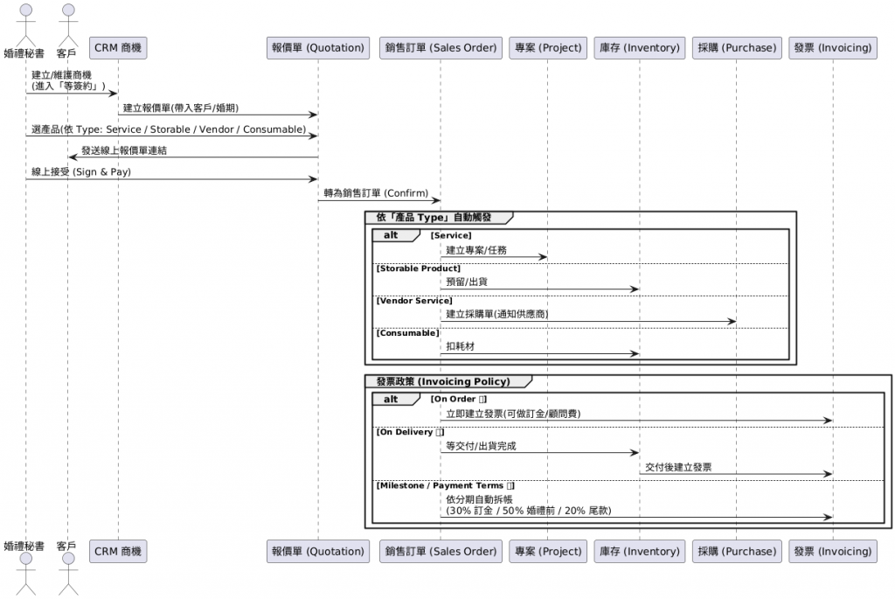
Task: Click the 線上接受 (Sign & Pay) message
Action: (x=81, y=172)
